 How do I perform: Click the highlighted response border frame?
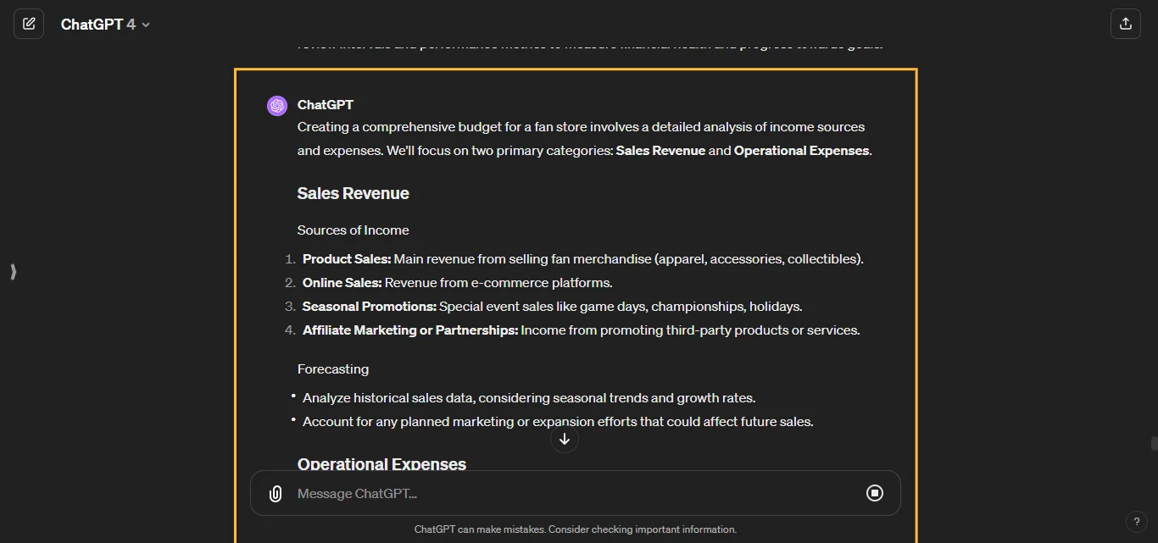pos(576,69)
